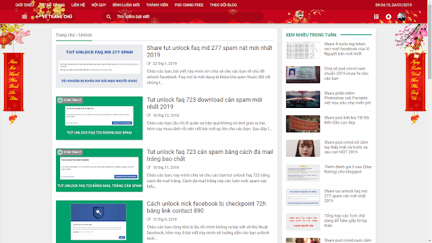Click XEM NHIỀU TRONG TUẦN heading
This screenshot has height=243, width=432.
click(x=311, y=35)
